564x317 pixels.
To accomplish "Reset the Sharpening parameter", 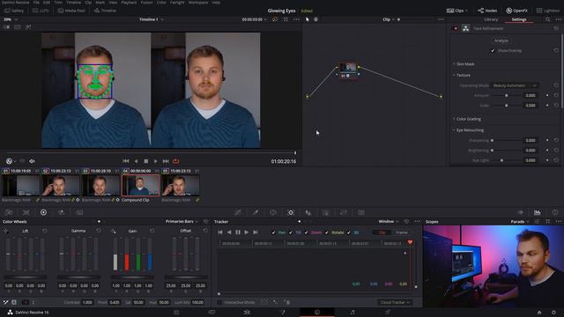I will [556, 141].
